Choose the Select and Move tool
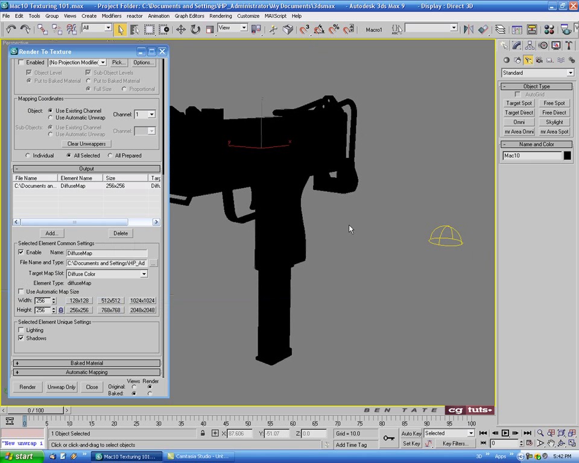This screenshot has width=579, height=463. (180, 30)
